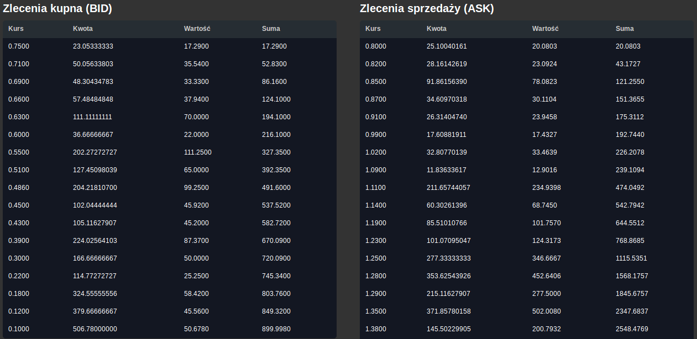Click ask sum 2548.4769
Screen dimensions: 697x339
632,329
